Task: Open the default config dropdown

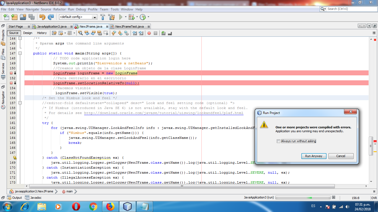Action: [78, 17]
